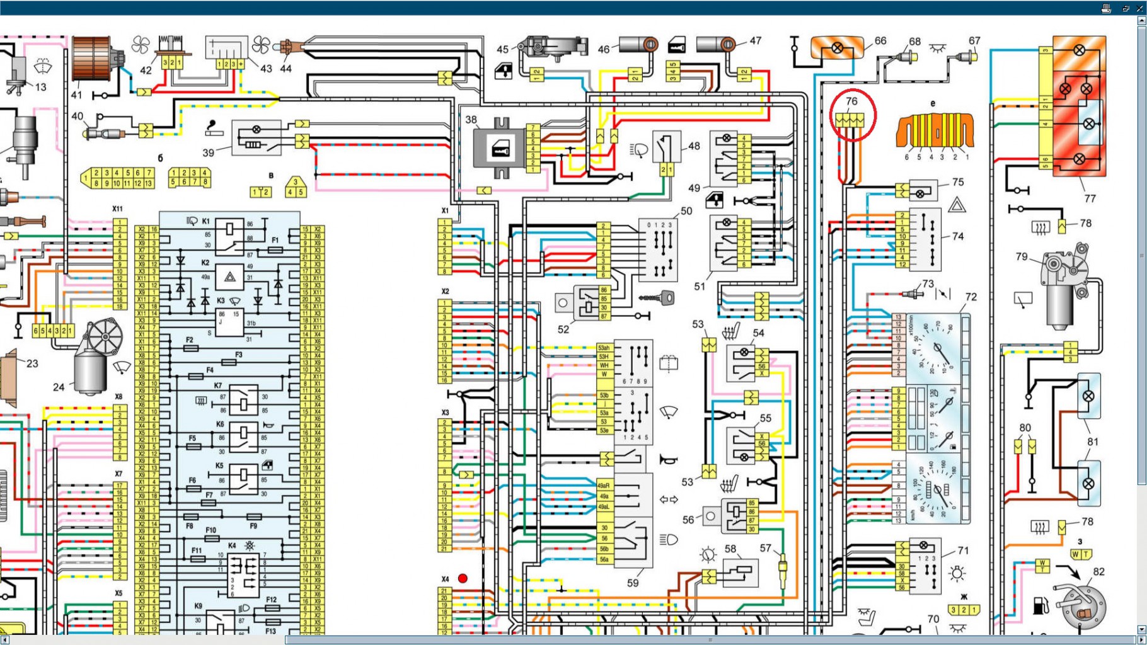Viewport: 1147px width, 645px height.
Task: Click the K2 relay label
Action: (205, 263)
